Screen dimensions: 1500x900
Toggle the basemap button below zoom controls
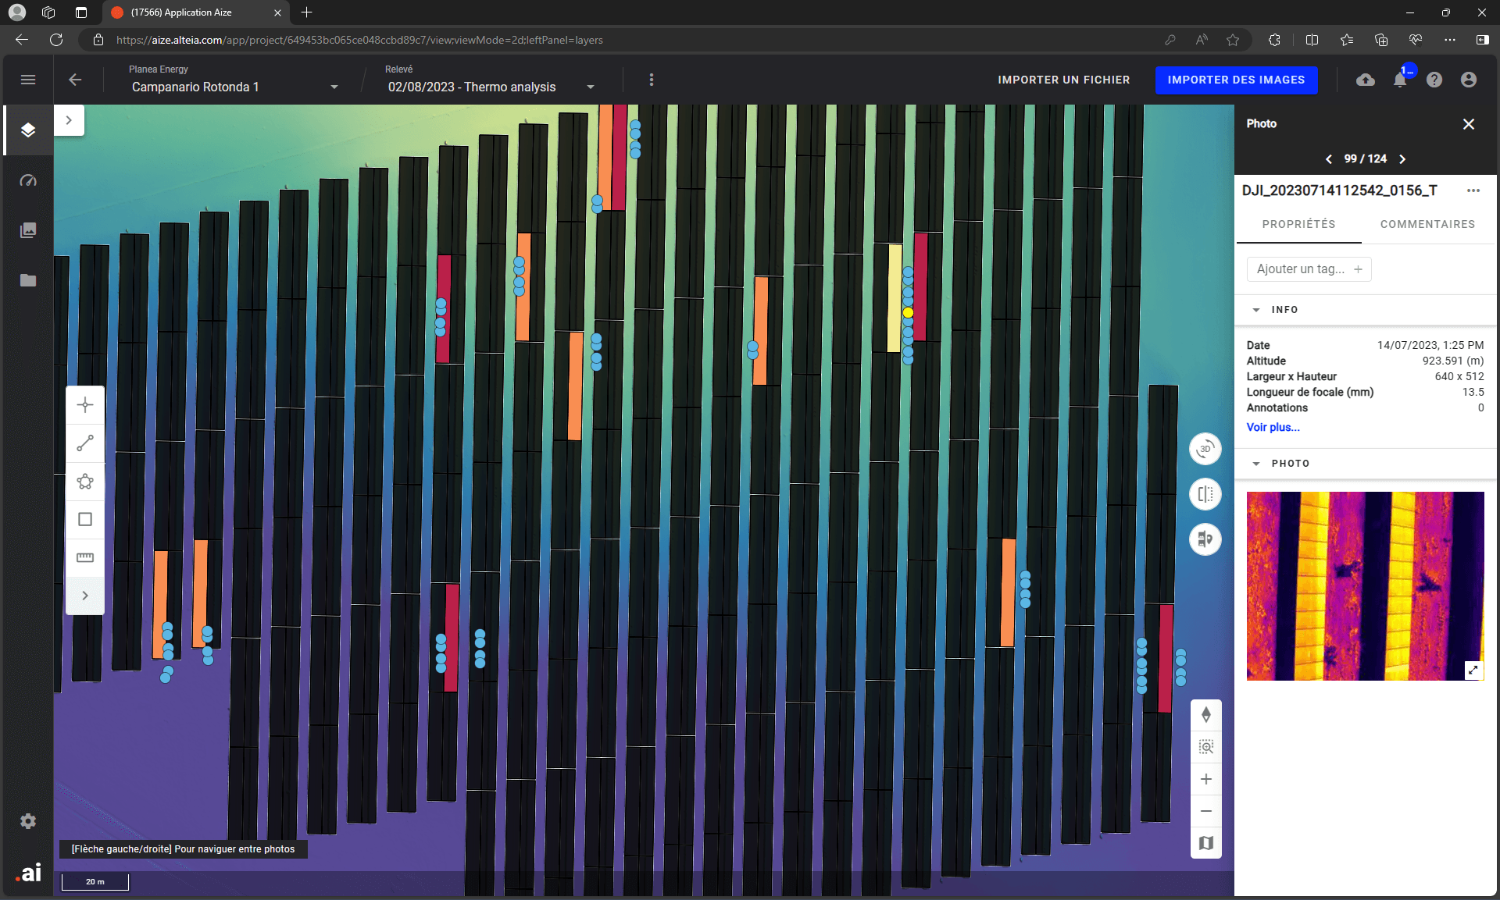pyautogui.click(x=1205, y=843)
